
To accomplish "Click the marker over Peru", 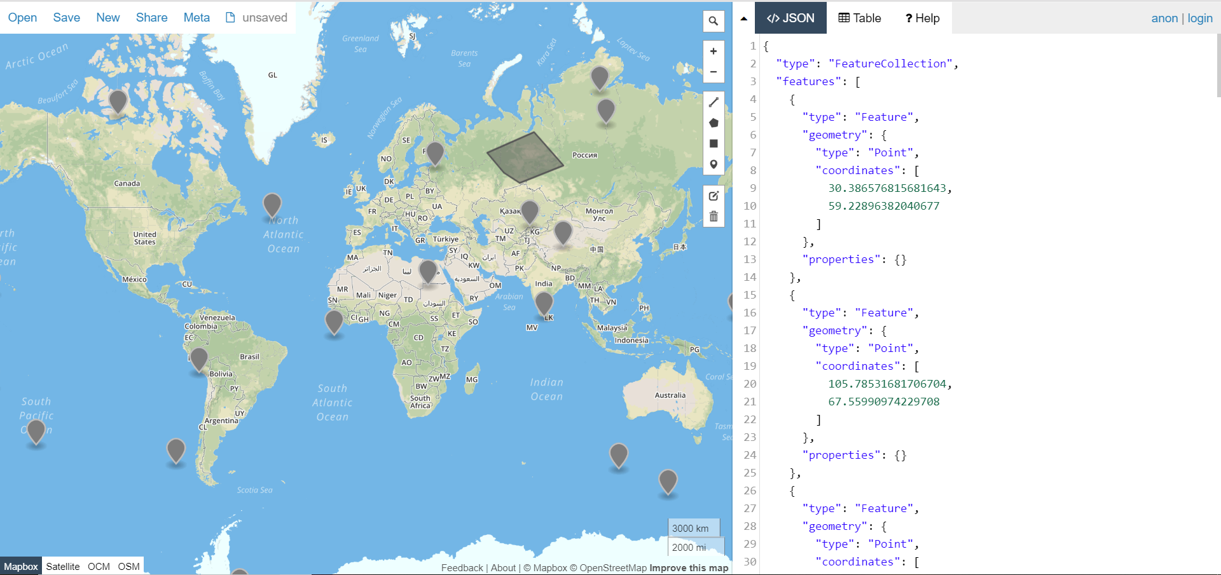I will click(199, 360).
